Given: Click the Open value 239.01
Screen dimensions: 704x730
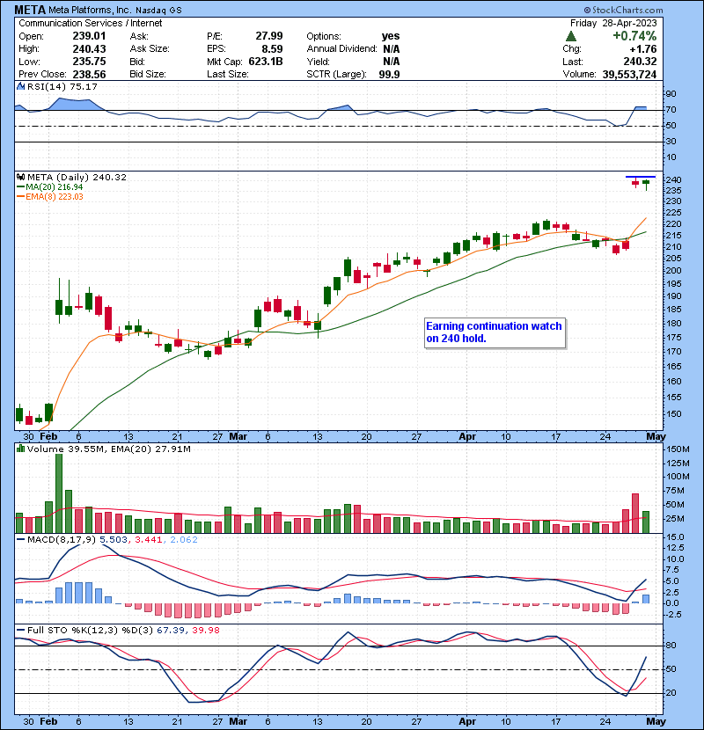Looking at the screenshot, I should [89, 36].
